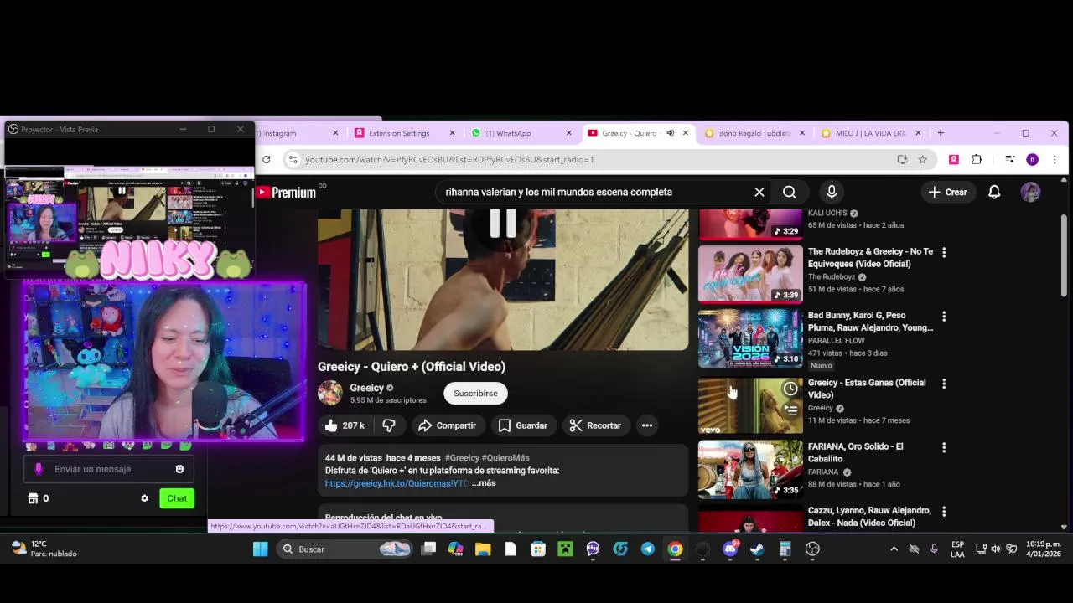Image resolution: width=1073 pixels, height=603 pixels.
Task: Subscribe with the Suscribirse button
Action: 475,394
